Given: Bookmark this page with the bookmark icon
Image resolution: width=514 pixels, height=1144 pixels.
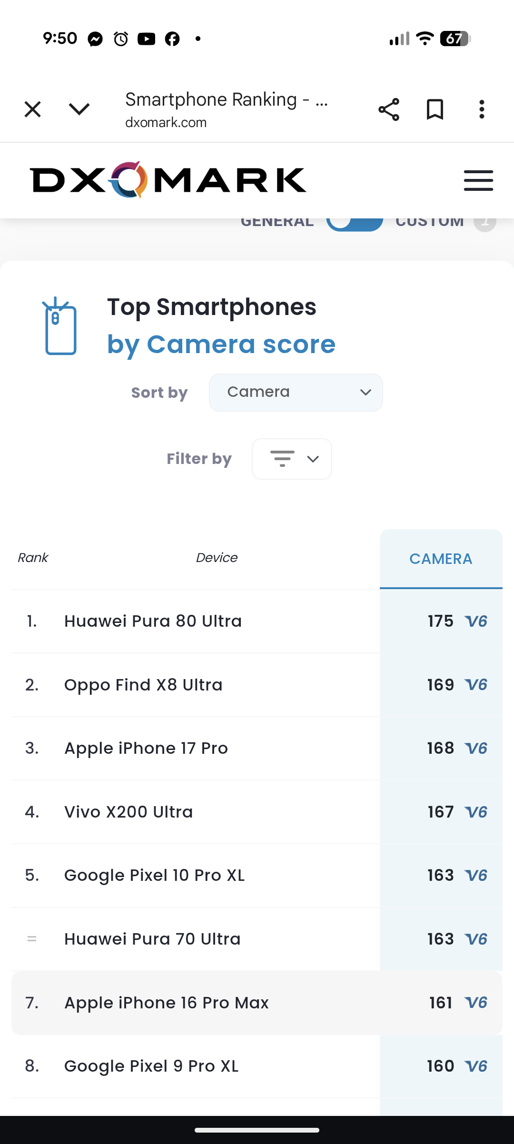Looking at the screenshot, I should [x=435, y=109].
